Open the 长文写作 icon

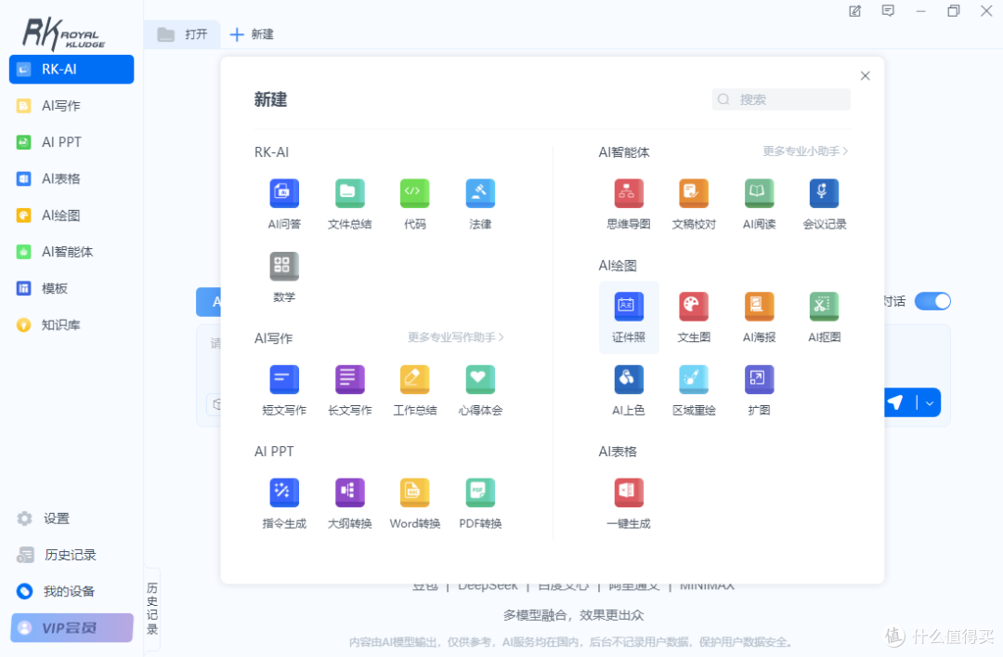349,380
